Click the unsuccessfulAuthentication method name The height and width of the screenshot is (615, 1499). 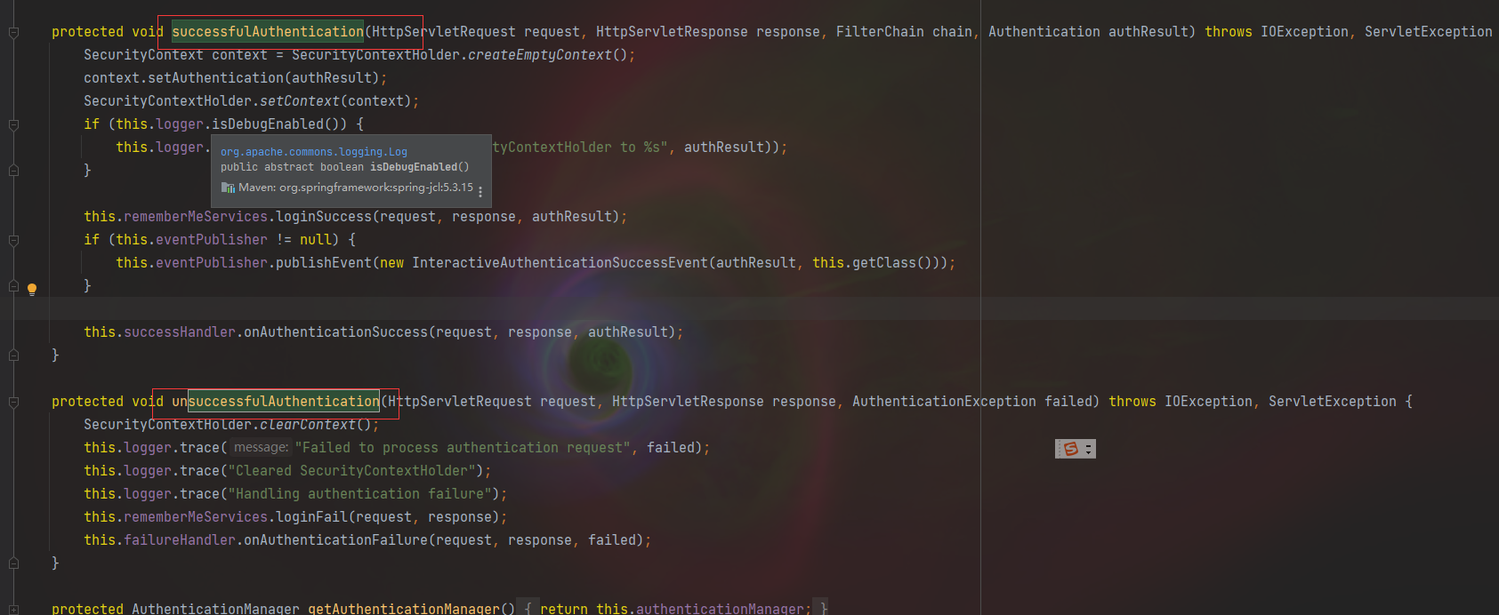coord(276,402)
